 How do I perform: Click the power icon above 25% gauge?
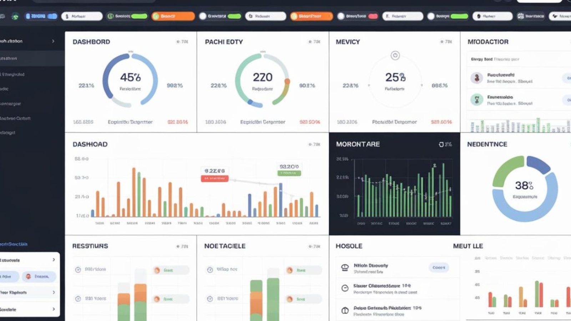coord(395,55)
